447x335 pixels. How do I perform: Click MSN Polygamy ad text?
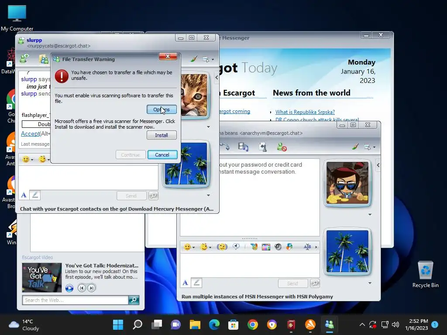click(x=257, y=297)
